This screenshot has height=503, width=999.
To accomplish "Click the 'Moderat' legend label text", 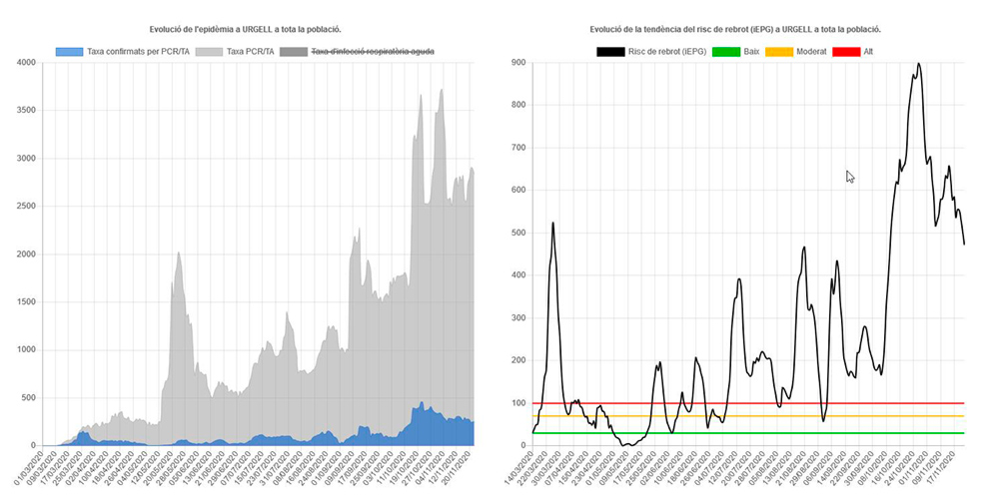I will pyautogui.click(x=811, y=51).
